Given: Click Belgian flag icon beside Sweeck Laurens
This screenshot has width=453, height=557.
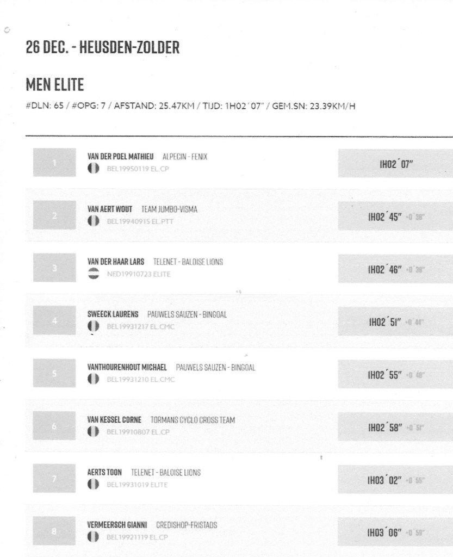Looking at the screenshot, I should pyautogui.click(x=94, y=326).
